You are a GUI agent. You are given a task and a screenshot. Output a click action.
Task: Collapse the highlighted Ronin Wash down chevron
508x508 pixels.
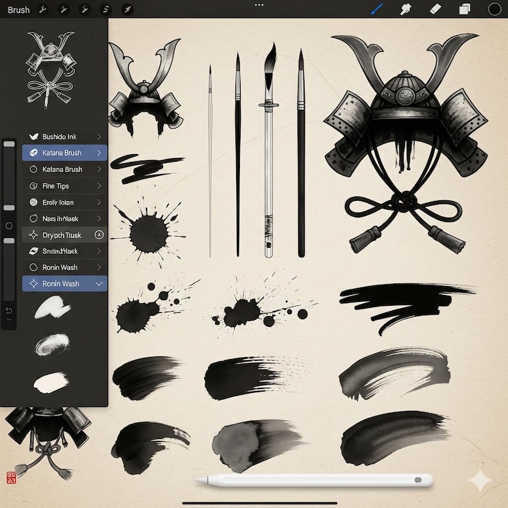click(x=99, y=284)
